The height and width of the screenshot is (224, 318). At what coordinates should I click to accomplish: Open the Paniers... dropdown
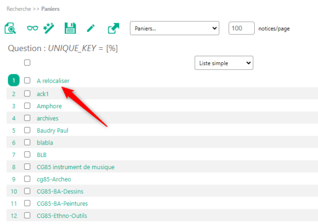[174, 28]
